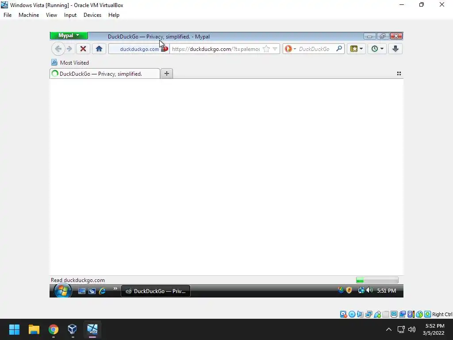Launch Internet Explorer from quick launch

pos(102,291)
